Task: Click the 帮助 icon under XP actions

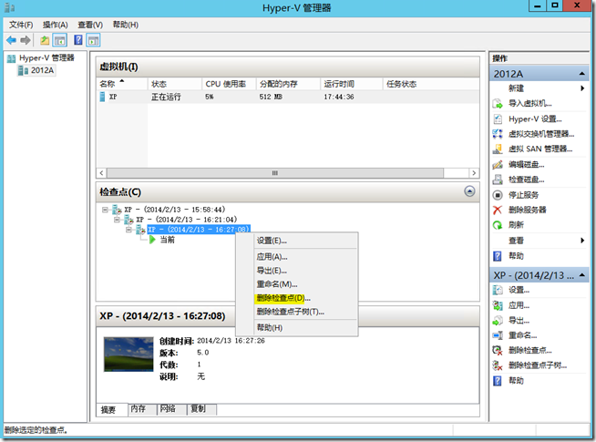Action: coord(498,381)
